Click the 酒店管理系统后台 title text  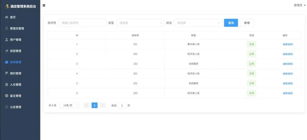pyautogui.click(x=23, y=6)
